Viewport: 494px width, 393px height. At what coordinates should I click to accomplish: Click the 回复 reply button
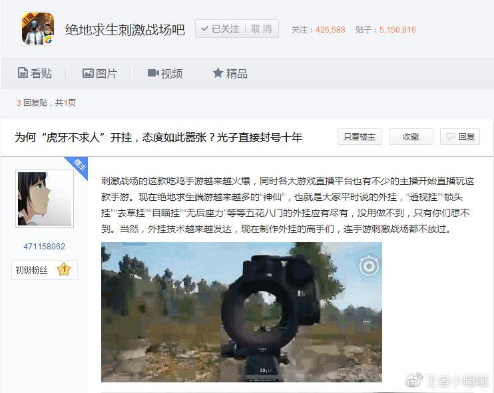pos(460,137)
